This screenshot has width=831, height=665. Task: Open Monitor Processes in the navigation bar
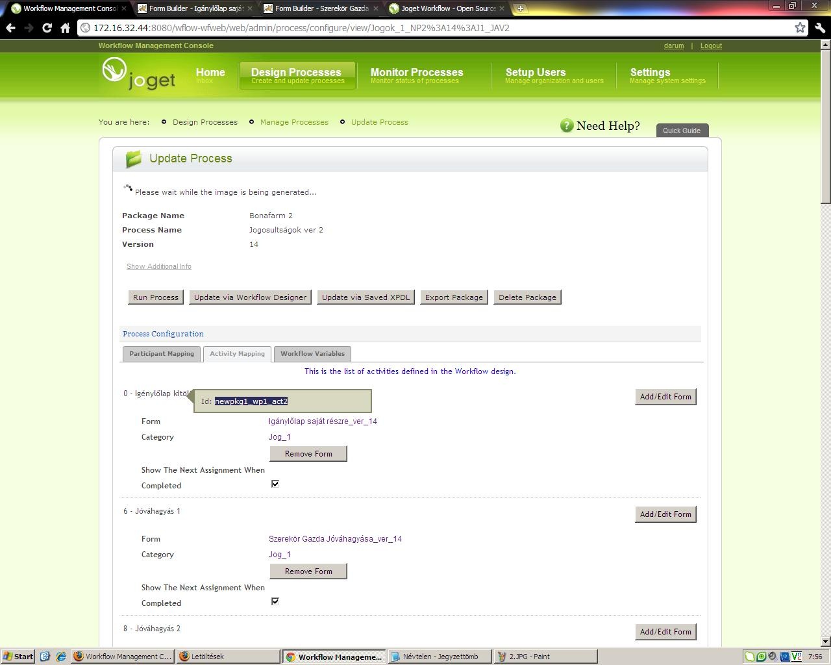(417, 75)
